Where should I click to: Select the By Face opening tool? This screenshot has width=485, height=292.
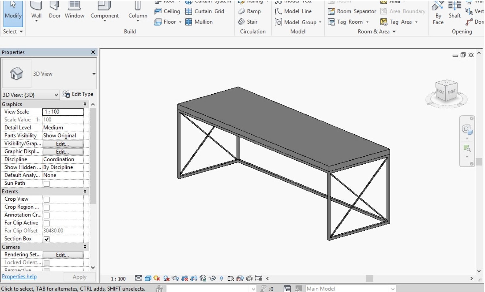tap(438, 13)
